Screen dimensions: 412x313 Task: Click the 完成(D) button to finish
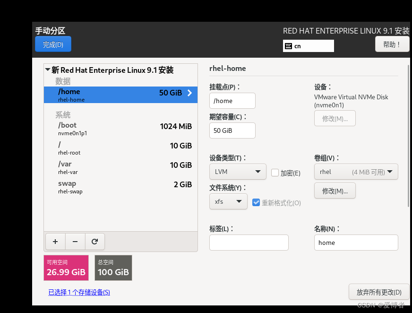click(53, 44)
